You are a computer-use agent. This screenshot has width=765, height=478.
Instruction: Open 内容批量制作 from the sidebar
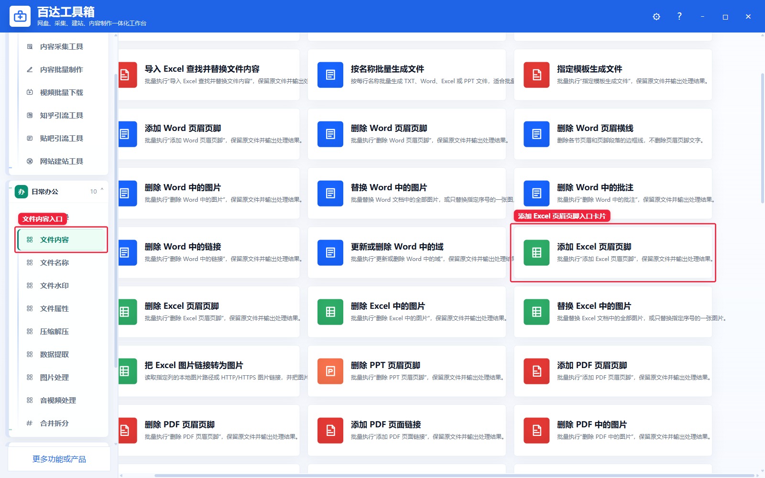[x=61, y=70]
